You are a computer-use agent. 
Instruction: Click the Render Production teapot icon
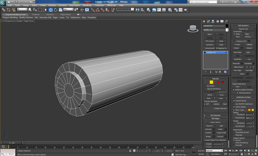click(185, 10)
